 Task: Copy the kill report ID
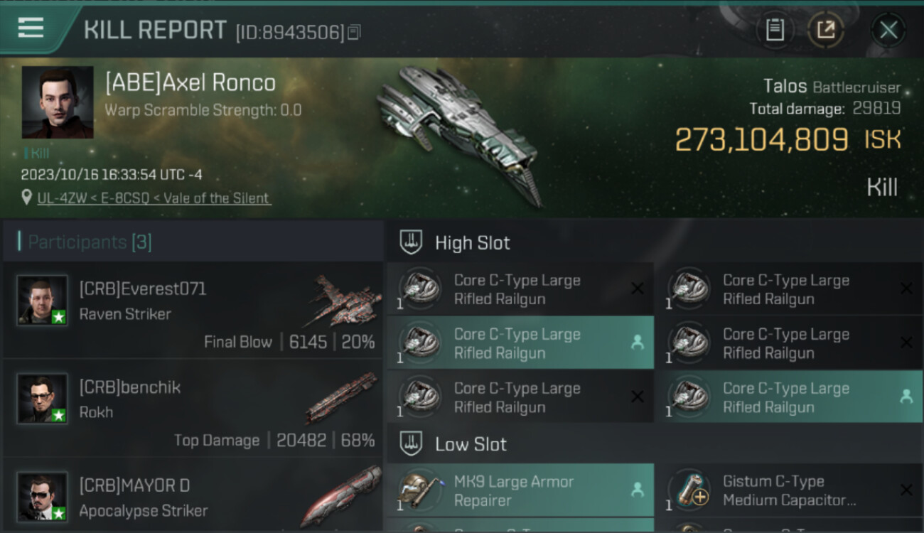pos(354,32)
